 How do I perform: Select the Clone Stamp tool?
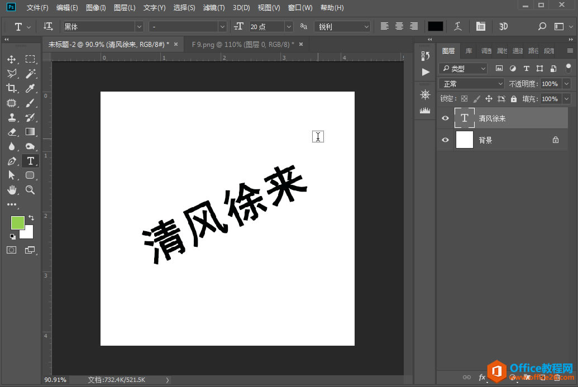(x=11, y=118)
